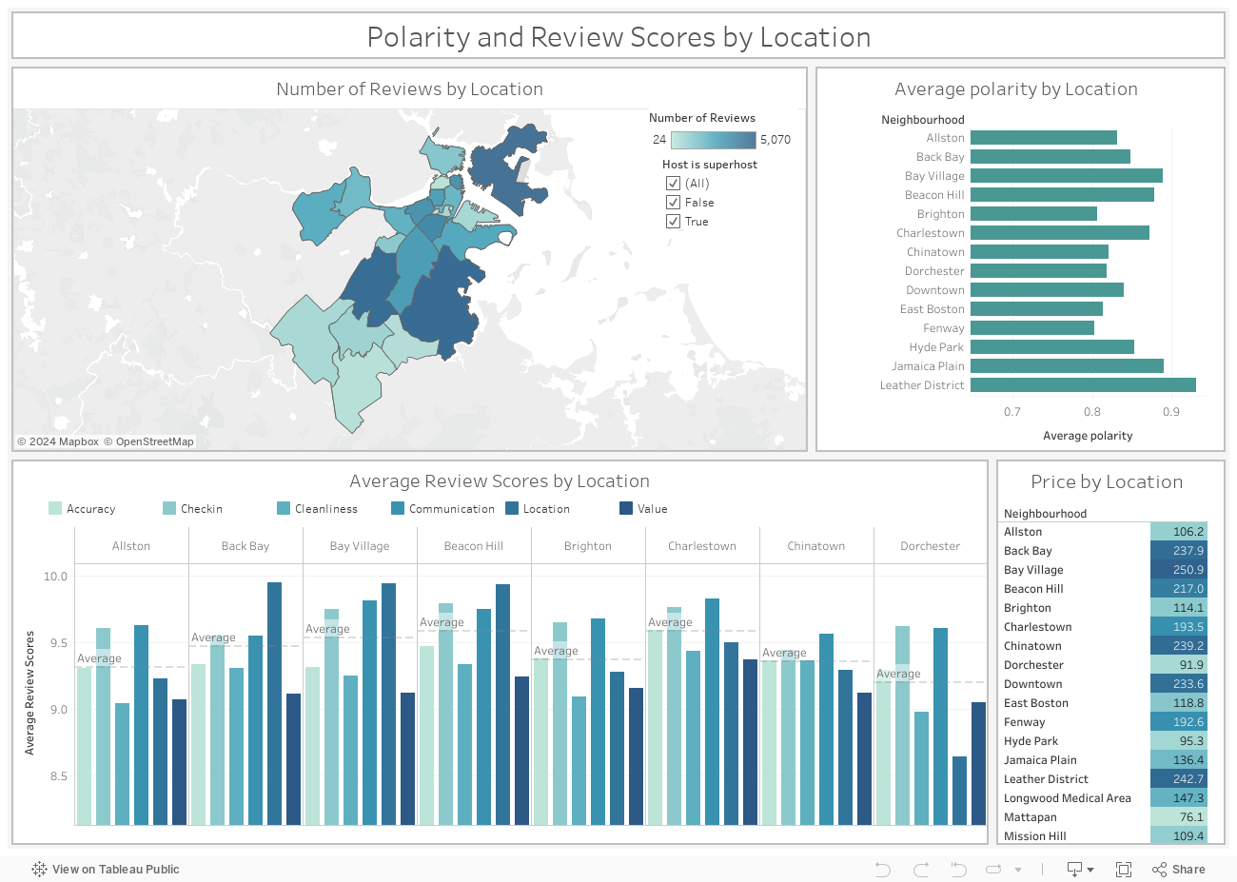Image resolution: width=1237 pixels, height=882 pixels.
Task: Click the Charlestown column header in scores chart
Action: 702,546
